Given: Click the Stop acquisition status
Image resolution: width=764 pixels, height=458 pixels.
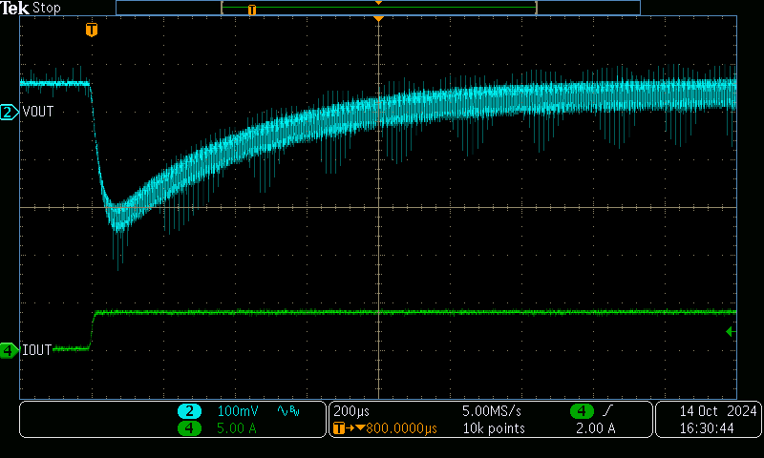Looking at the screenshot, I should point(46,9).
